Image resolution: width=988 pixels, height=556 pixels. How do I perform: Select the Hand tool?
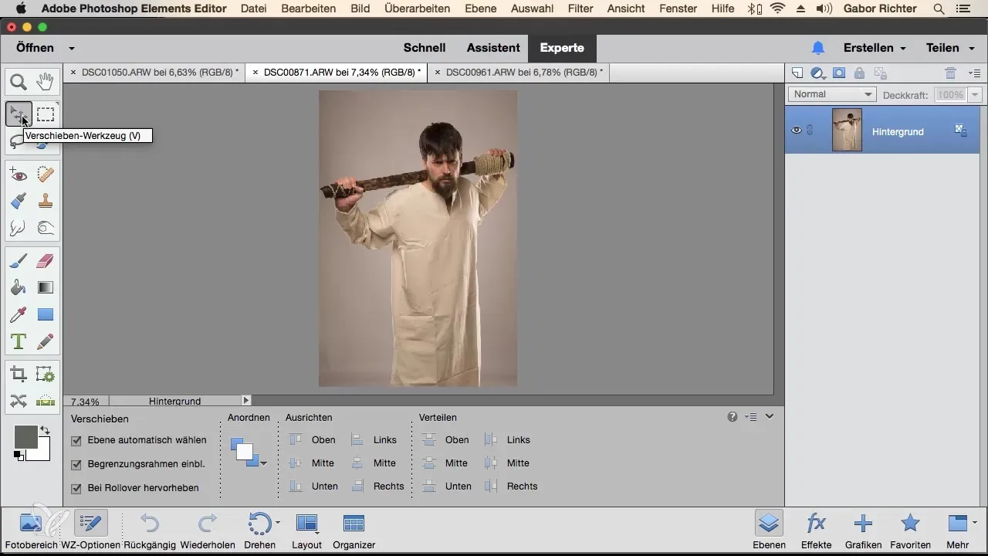coord(46,81)
